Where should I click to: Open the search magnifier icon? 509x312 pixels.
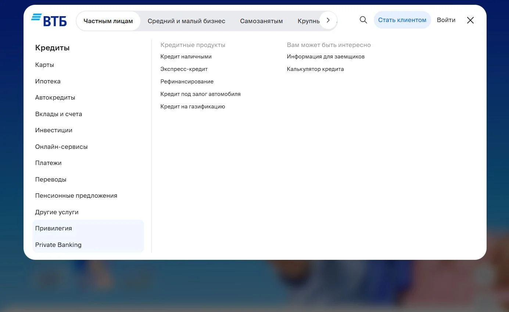coord(363,20)
